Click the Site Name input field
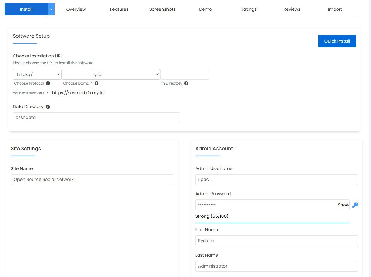 pyautogui.click(x=92, y=179)
